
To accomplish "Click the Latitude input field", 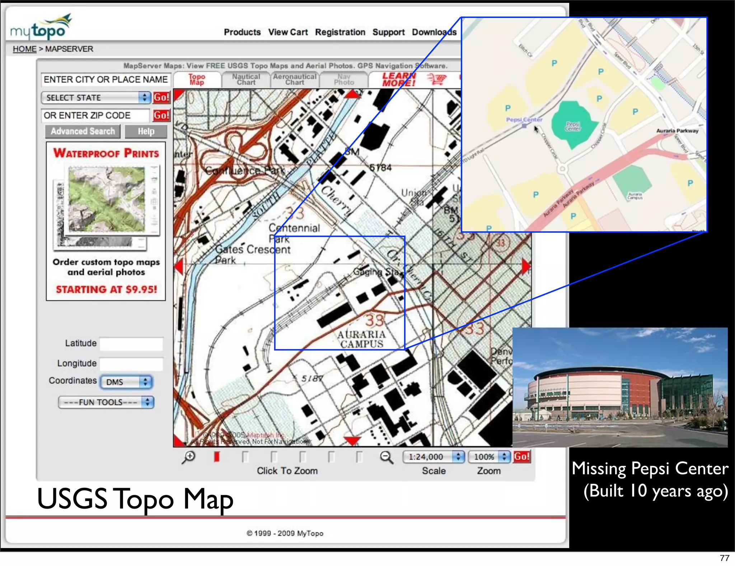I will [131, 344].
